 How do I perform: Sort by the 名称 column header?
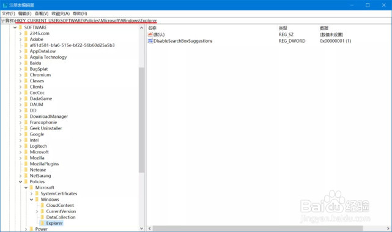click(x=152, y=28)
